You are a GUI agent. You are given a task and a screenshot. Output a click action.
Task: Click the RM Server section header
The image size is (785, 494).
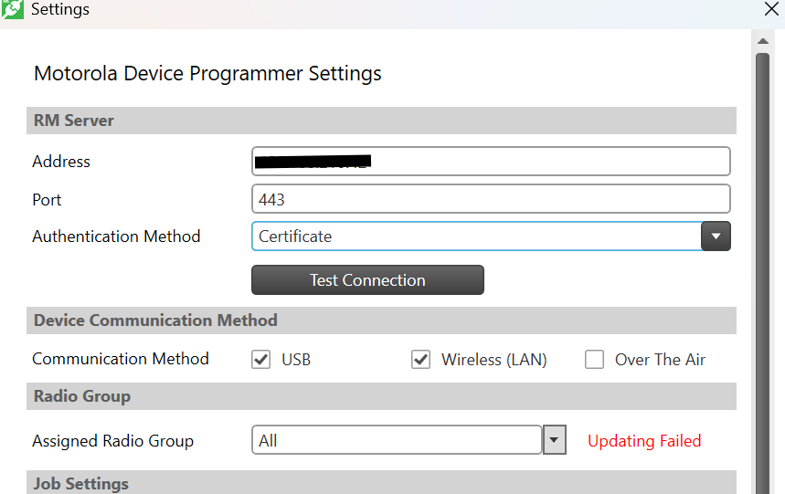381,121
